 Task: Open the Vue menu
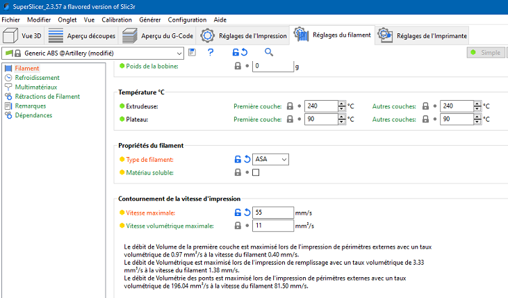click(x=89, y=19)
